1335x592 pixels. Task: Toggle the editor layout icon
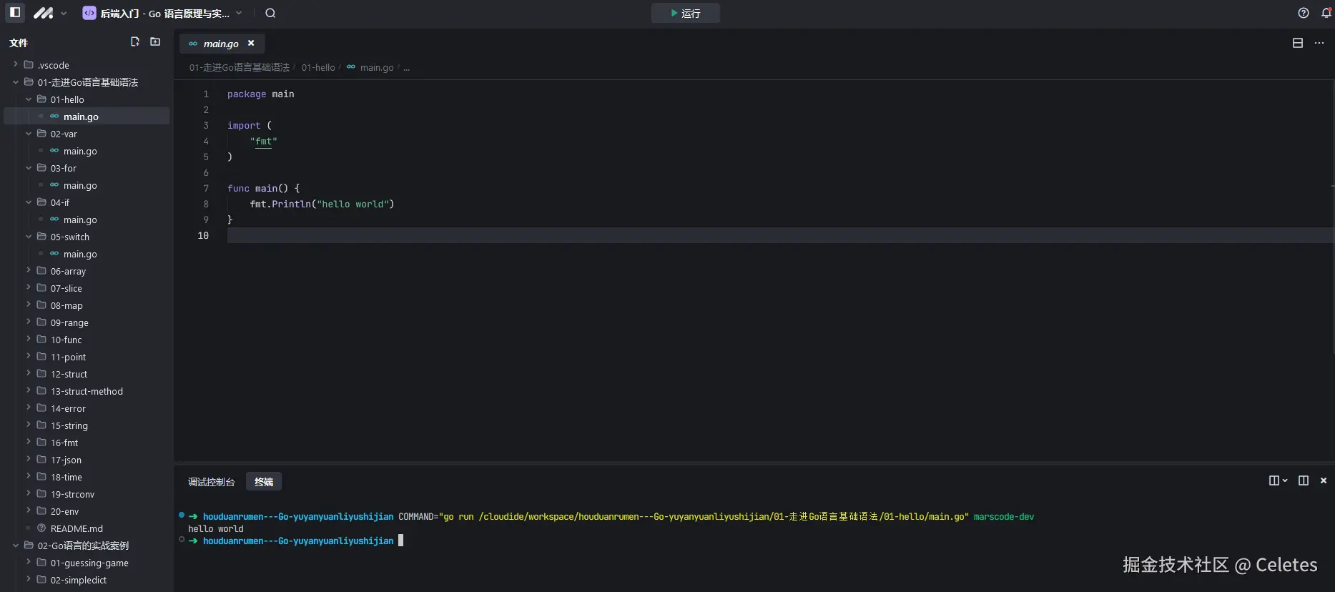point(1298,43)
